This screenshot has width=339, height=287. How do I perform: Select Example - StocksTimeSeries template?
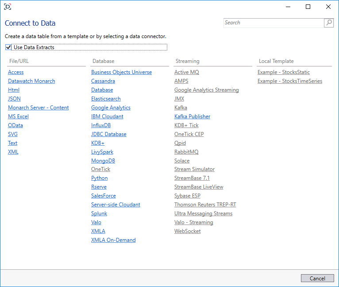click(x=289, y=81)
